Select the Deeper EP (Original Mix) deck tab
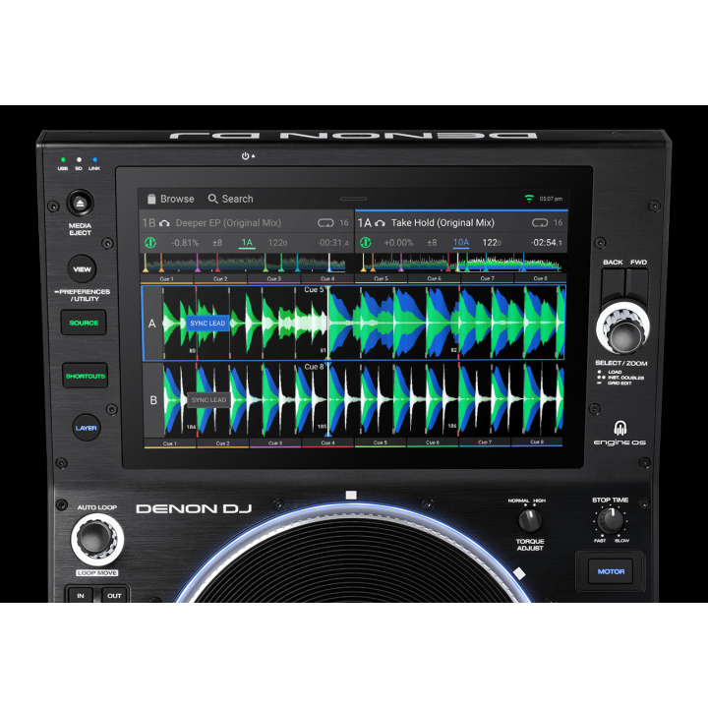The height and width of the screenshot is (708, 708). coord(247,222)
